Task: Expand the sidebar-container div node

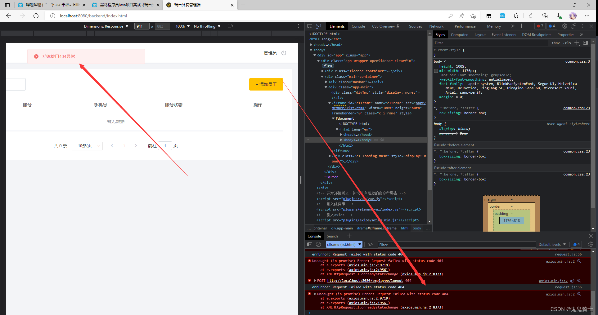Action: point(322,71)
